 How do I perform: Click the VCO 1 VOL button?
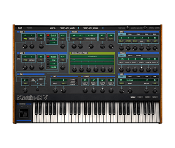tap(63, 39)
